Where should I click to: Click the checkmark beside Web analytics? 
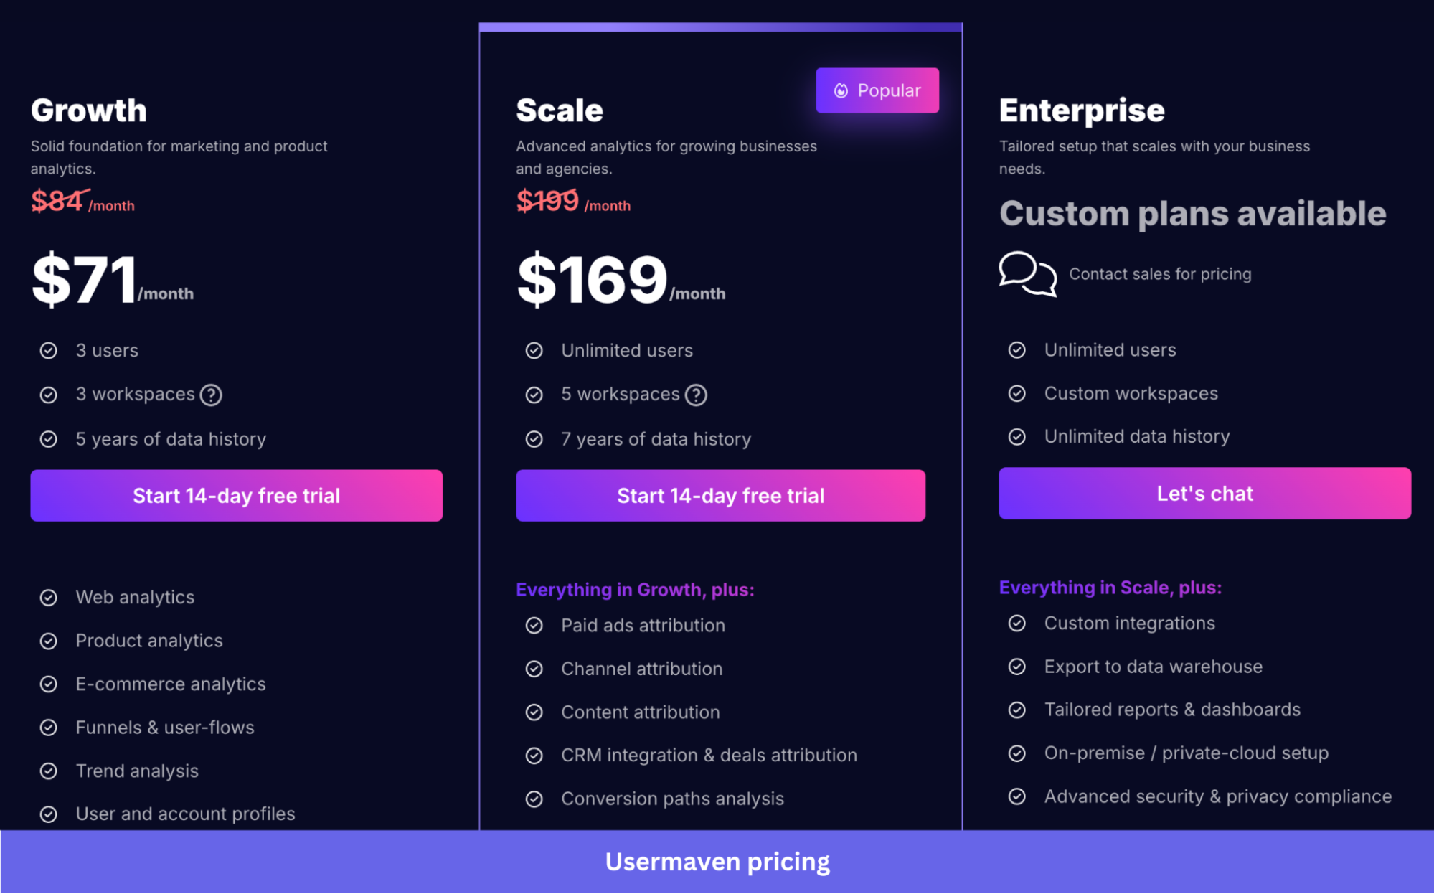click(48, 597)
